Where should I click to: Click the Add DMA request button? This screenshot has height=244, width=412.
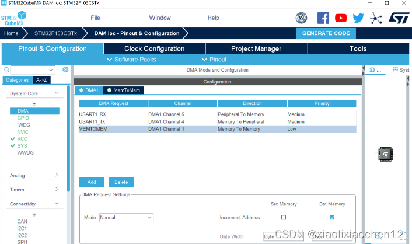click(92, 182)
